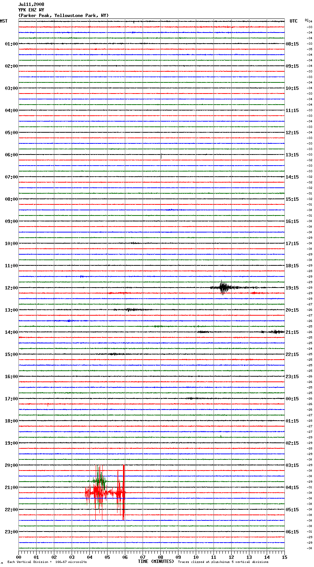Click the 23:00 MST hour label
The height and width of the screenshot is (567, 314).
tap(11, 532)
